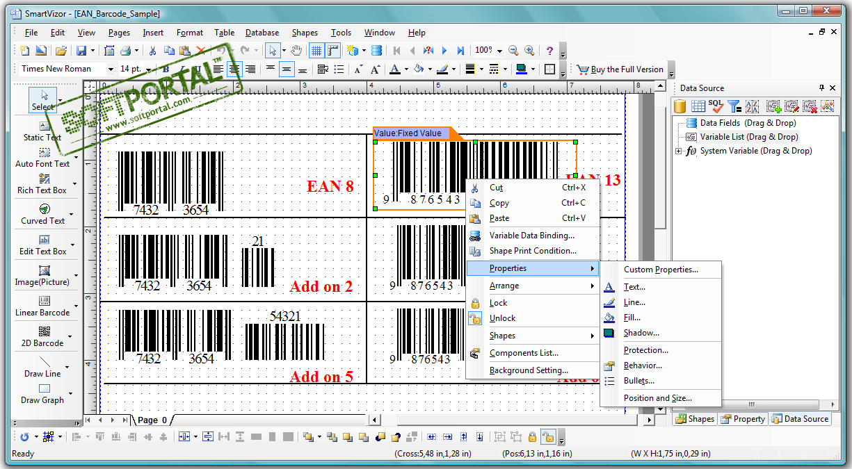Select Shape Print Condition... in the context menu
The height and width of the screenshot is (469, 852).
tap(533, 251)
